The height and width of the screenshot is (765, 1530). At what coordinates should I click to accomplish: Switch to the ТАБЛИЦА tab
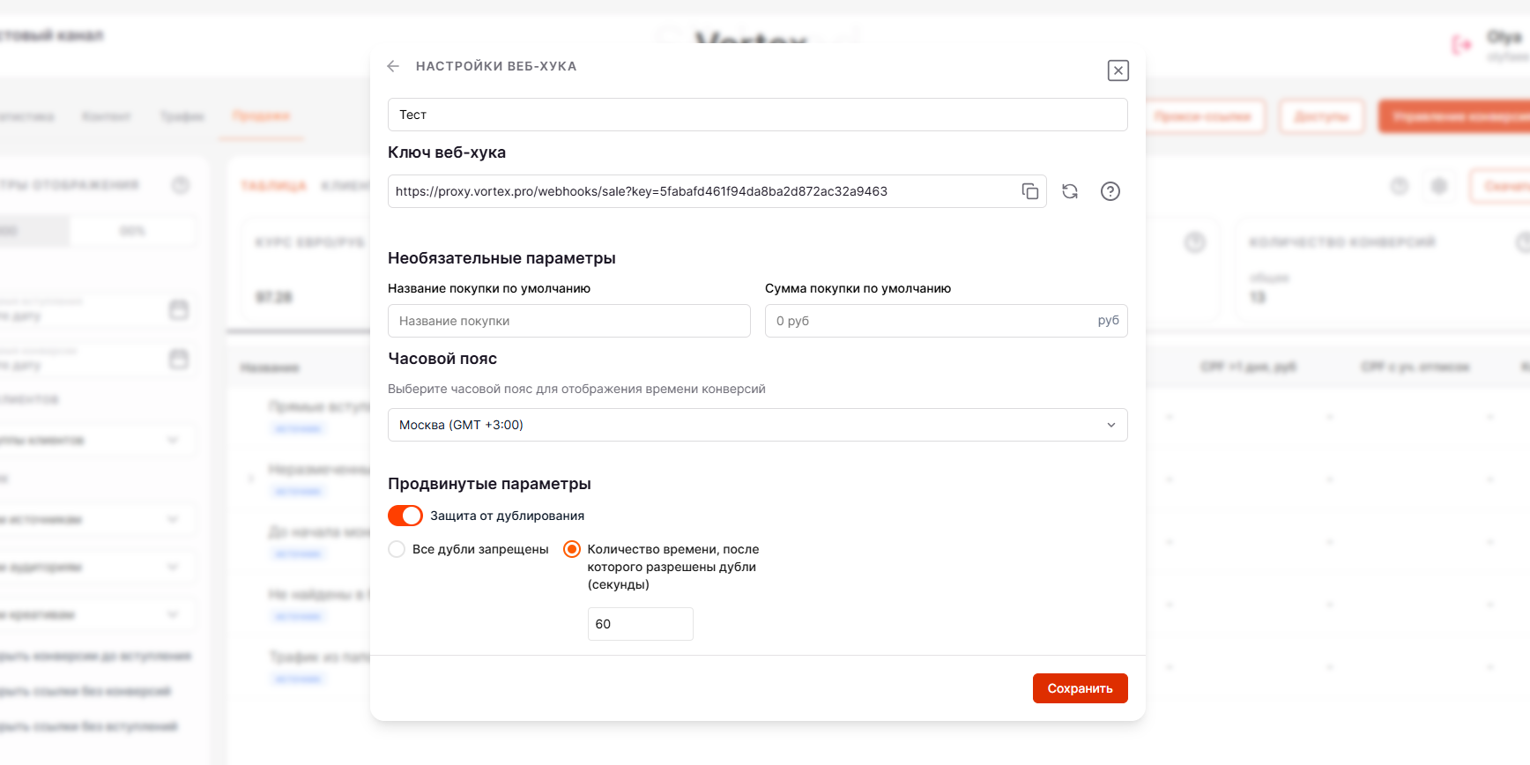pyautogui.click(x=274, y=186)
